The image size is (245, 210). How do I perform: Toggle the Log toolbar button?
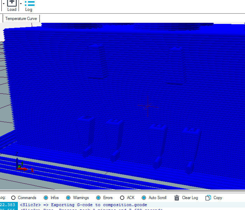pos(29,6)
